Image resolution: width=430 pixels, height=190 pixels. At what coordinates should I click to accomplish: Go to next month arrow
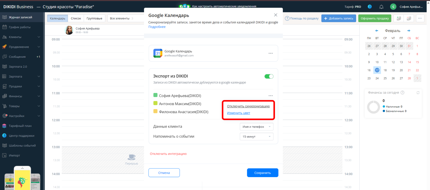click(x=408, y=31)
